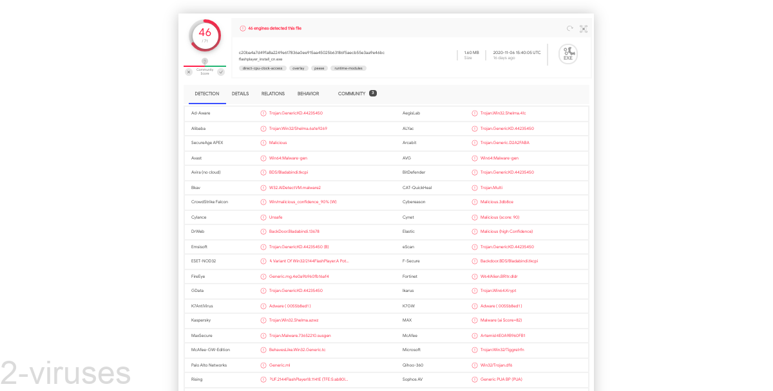Image resolution: width=773 pixels, height=391 pixels.
Task: Click the alert icon beside '46 engines detected'
Action: coord(243,28)
